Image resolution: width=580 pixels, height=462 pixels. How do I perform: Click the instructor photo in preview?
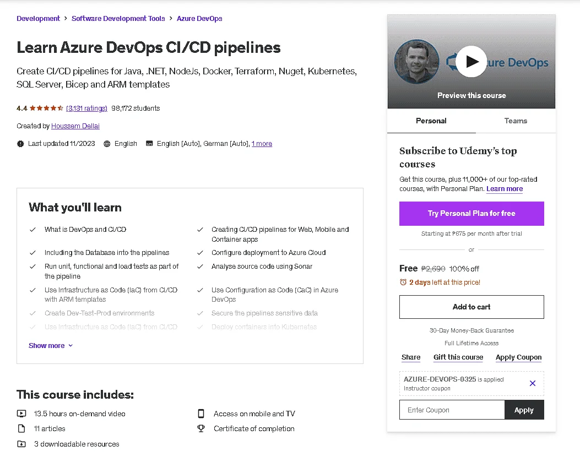click(x=417, y=62)
